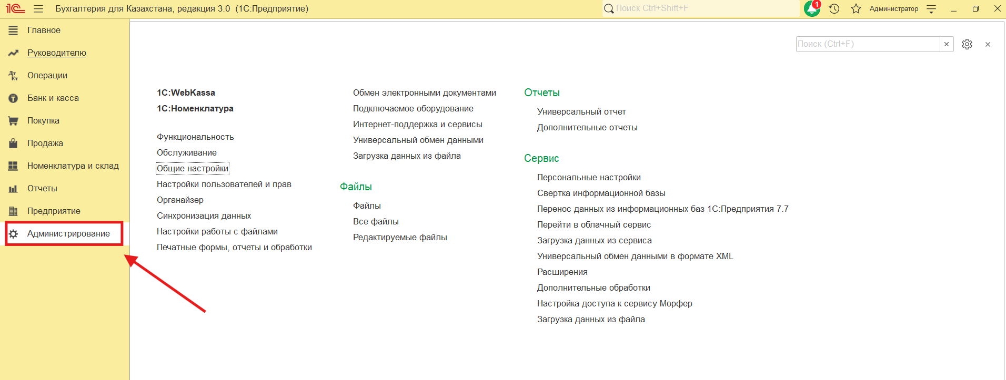Open Интернет-поддержка и сервисы
The width and height of the screenshot is (1006, 380).
tap(418, 125)
